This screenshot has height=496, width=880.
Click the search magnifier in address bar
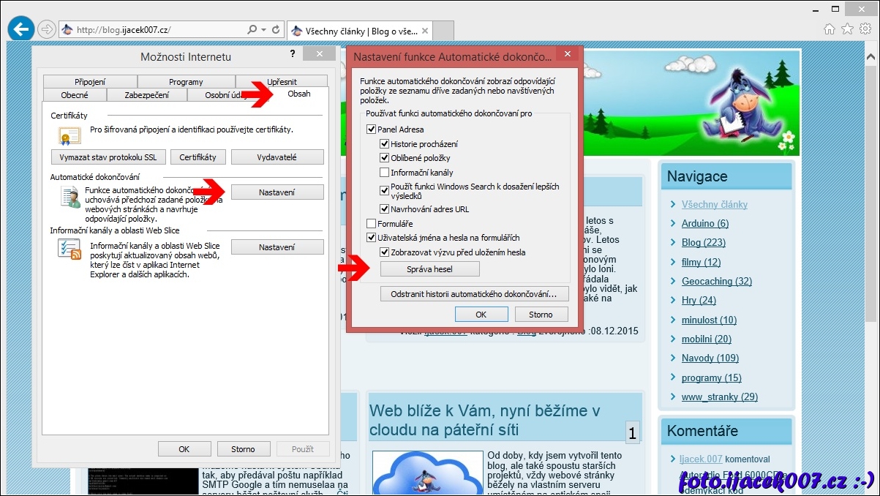click(252, 30)
